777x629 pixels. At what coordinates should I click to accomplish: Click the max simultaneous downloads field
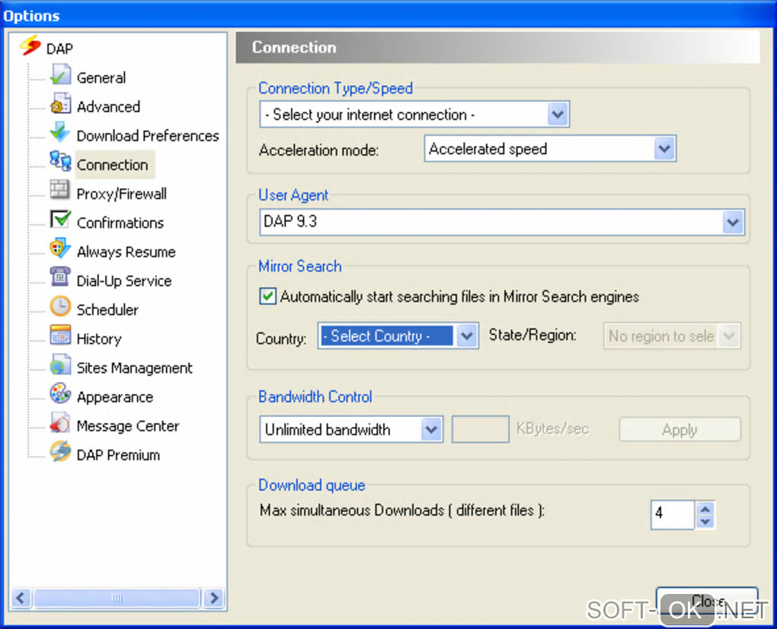pyautogui.click(x=673, y=513)
